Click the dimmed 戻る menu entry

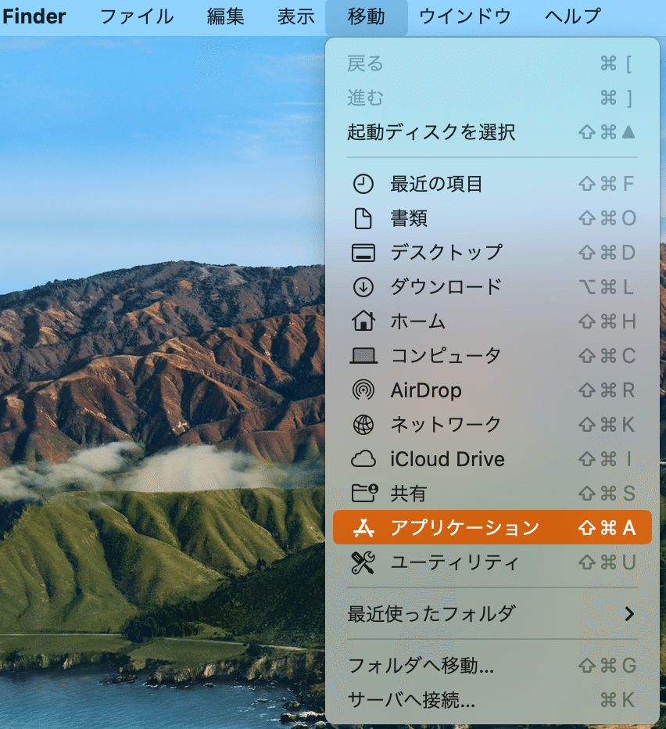[492, 63]
